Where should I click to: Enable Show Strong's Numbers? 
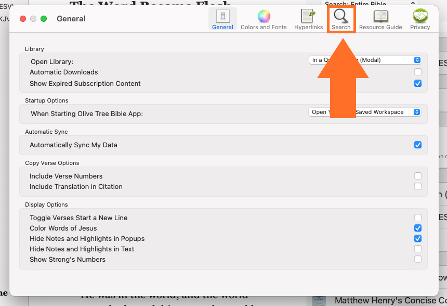pos(417,260)
